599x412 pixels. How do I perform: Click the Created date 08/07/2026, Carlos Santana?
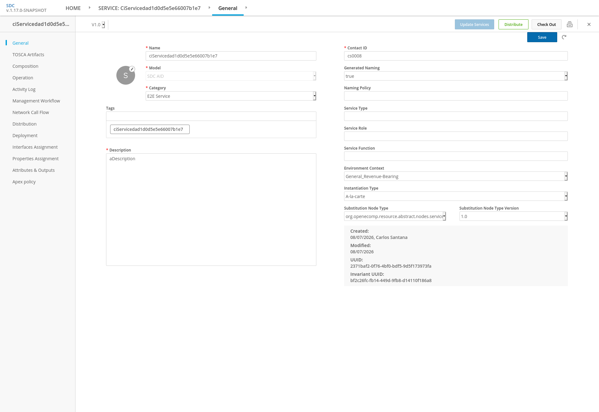[x=379, y=237]
